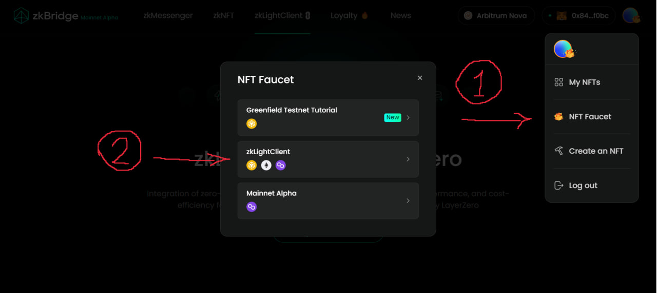
Task: Click the BNB chain icon under zkLightClient
Action: 252,165
